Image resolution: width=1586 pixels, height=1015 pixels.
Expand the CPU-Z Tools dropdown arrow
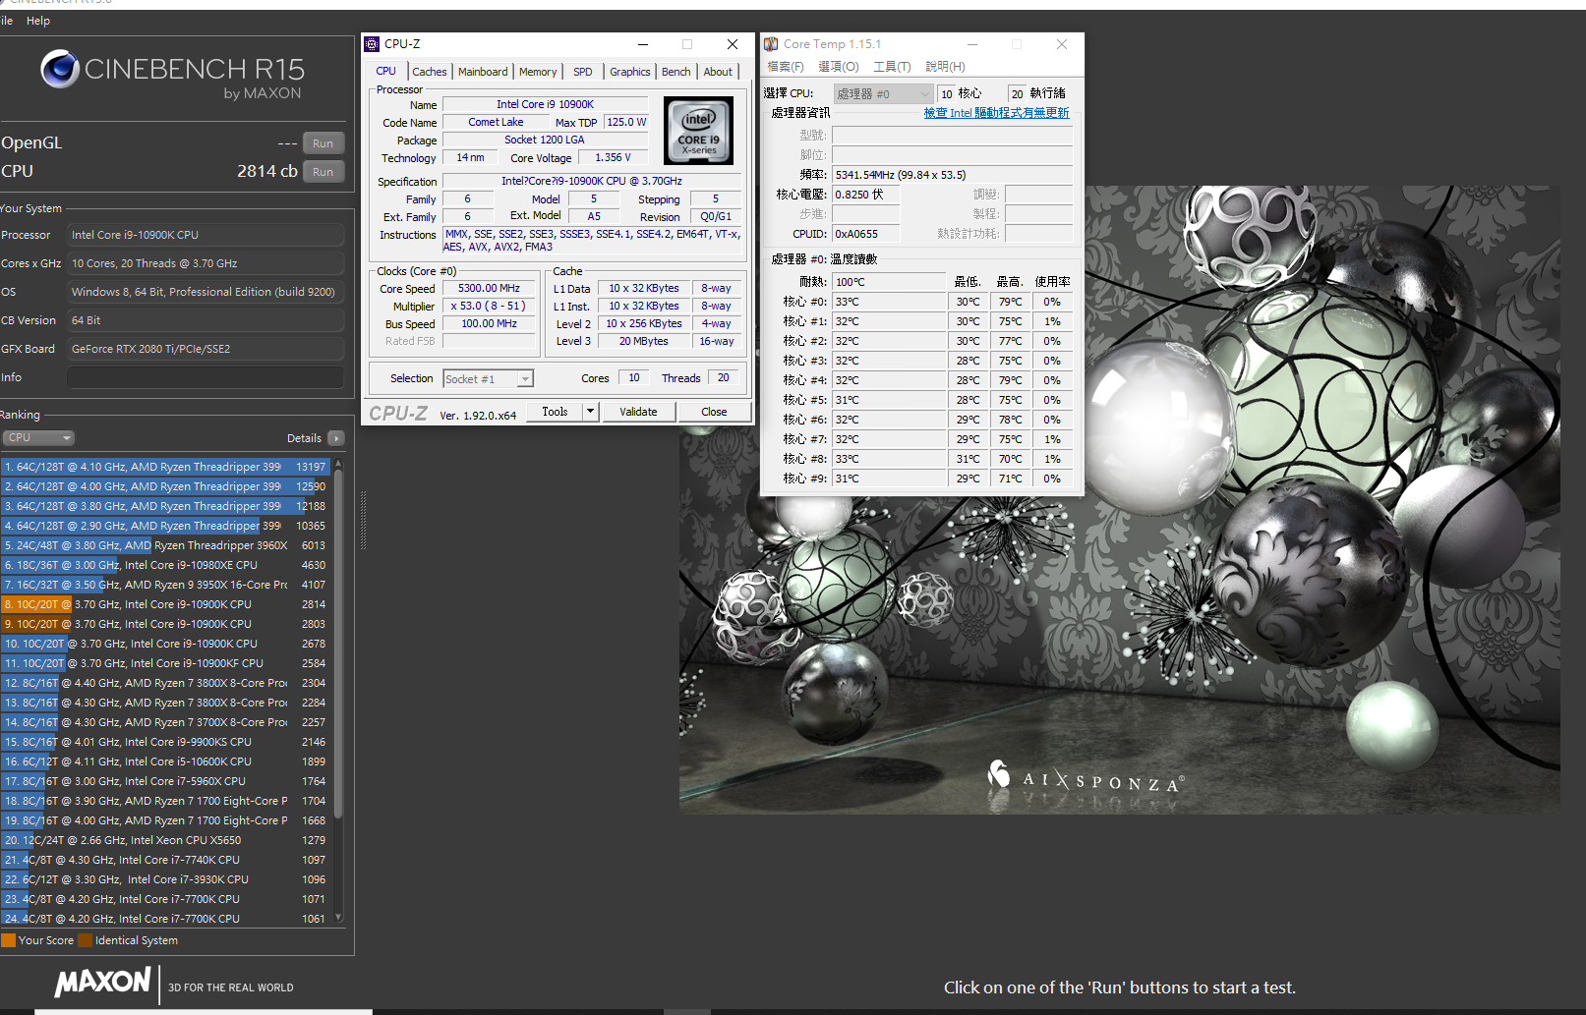[590, 412]
